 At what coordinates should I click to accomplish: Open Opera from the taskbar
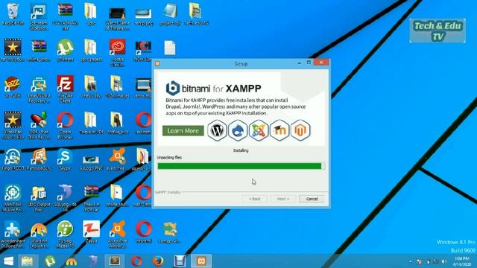tap(136, 261)
